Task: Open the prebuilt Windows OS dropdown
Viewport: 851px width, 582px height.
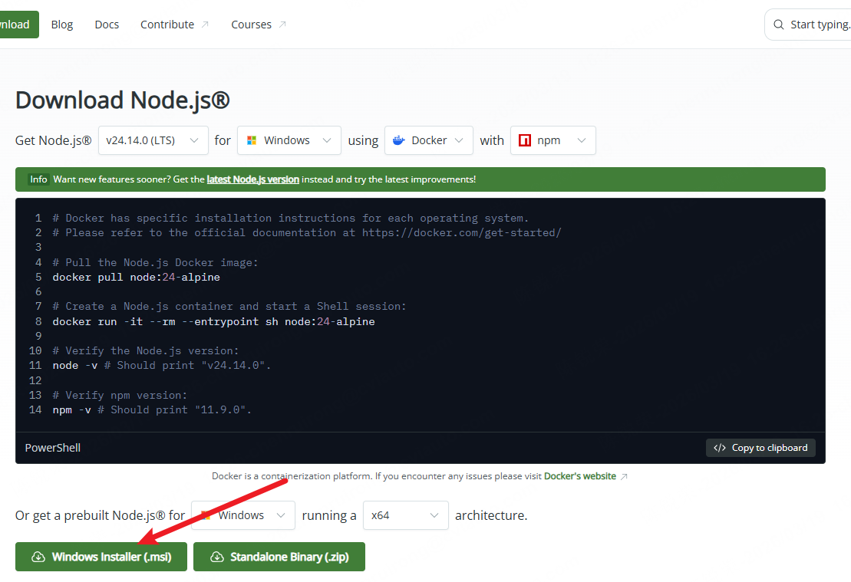Action: [x=243, y=515]
